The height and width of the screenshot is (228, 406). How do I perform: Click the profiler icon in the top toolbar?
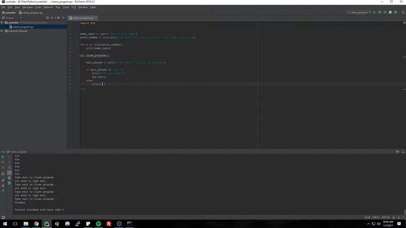tap(390, 13)
